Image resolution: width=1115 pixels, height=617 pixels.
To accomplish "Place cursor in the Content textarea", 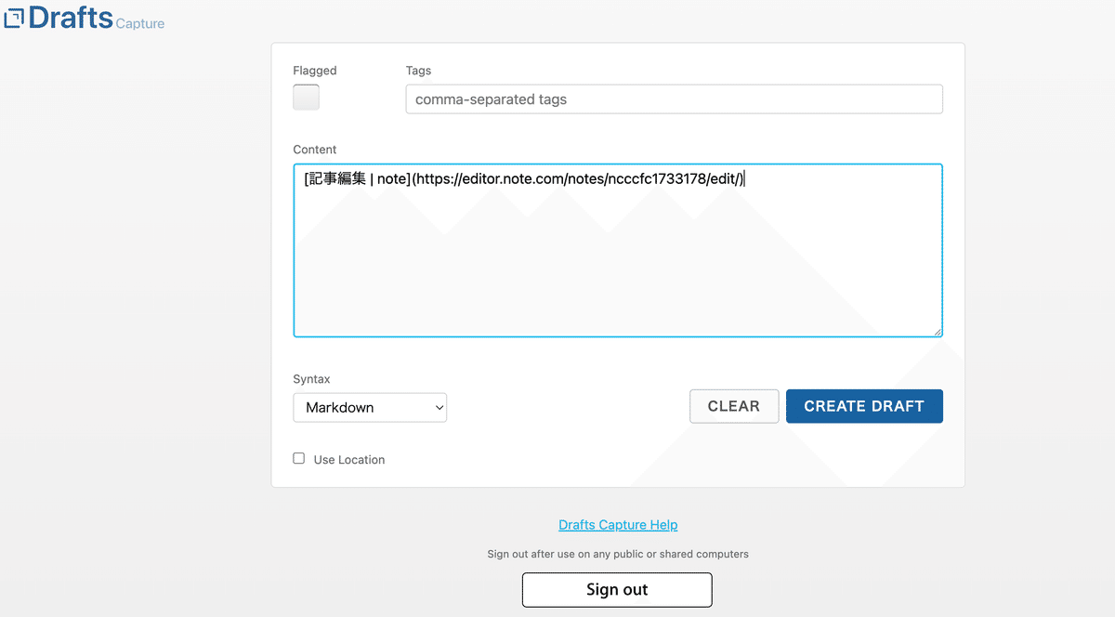I will pos(618,251).
